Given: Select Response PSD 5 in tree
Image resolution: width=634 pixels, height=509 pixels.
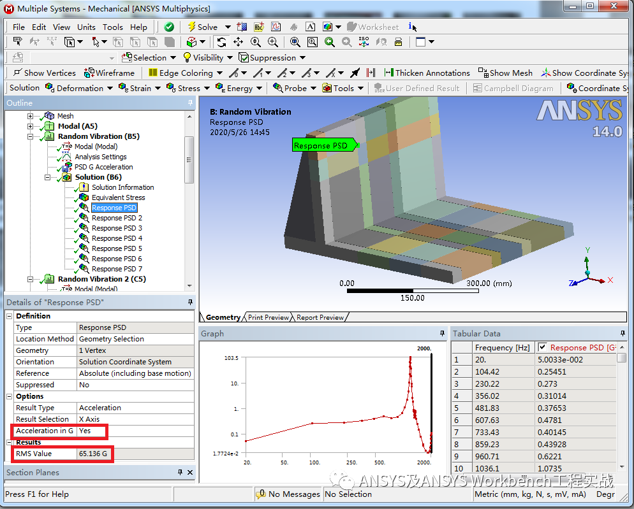Looking at the screenshot, I should coord(117,248).
